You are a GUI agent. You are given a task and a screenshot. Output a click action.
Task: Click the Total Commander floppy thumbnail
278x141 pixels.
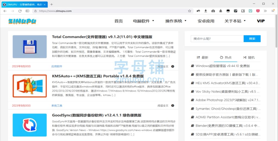click(30, 47)
